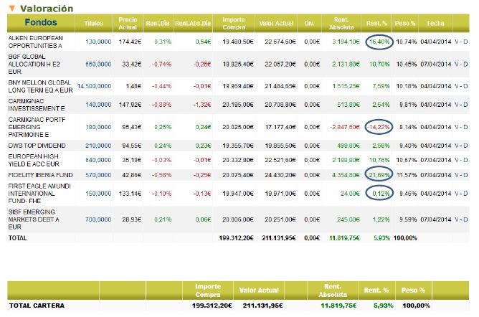Click the Fecha column header
The width and height of the screenshot is (479, 317).
[436, 23]
